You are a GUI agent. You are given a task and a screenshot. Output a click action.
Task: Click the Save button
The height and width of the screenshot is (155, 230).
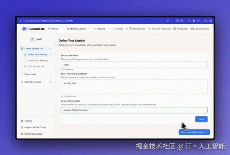point(201,119)
